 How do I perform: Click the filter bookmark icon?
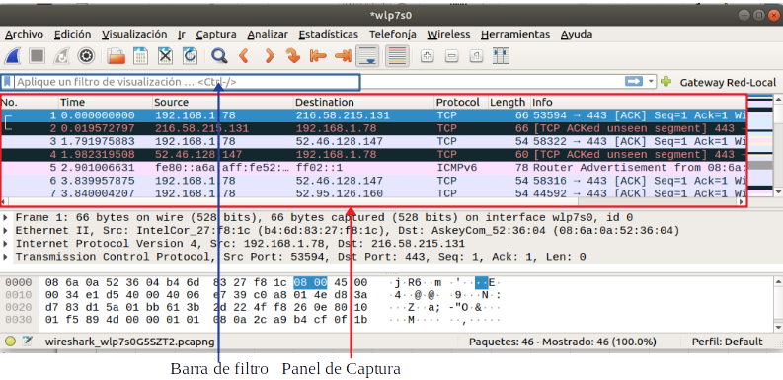[x=7, y=82]
